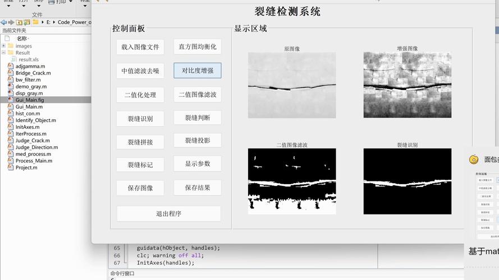The image size is (499, 280).
Task: Click path arrow before E: drive
Action: [x=42, y=22]
